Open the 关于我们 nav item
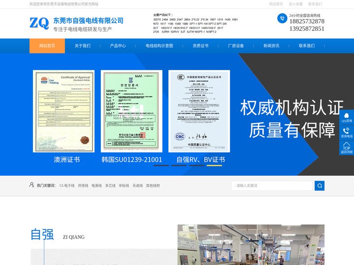The image size is (354, 265). [x=83, y=46]
